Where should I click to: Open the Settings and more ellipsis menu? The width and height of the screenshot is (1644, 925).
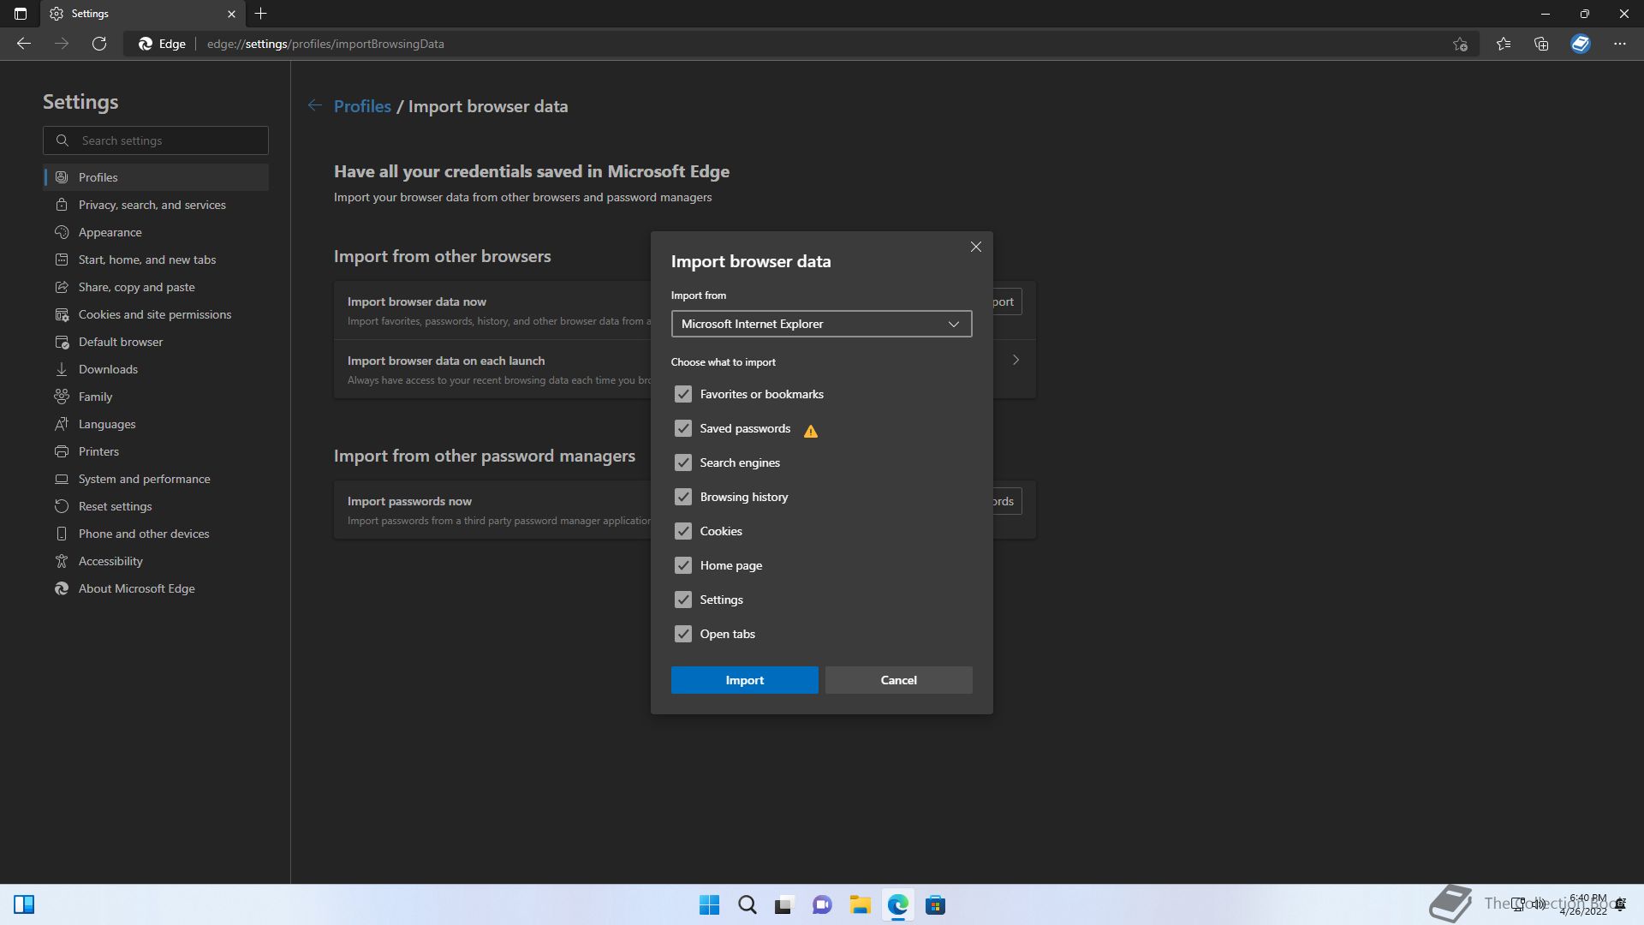(1620, 44)
